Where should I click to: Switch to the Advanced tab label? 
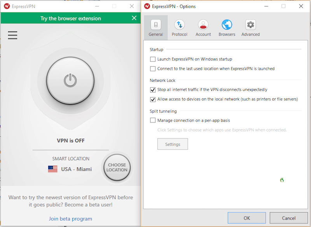(x=250, y=34)
